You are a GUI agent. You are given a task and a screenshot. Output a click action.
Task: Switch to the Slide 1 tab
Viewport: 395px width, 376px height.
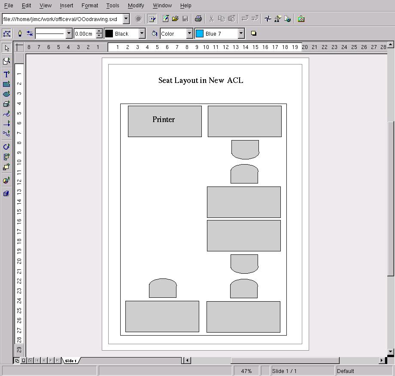70,361
